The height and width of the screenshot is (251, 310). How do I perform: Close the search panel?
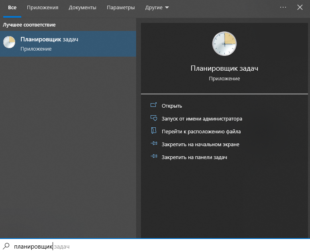click(300, 7)
